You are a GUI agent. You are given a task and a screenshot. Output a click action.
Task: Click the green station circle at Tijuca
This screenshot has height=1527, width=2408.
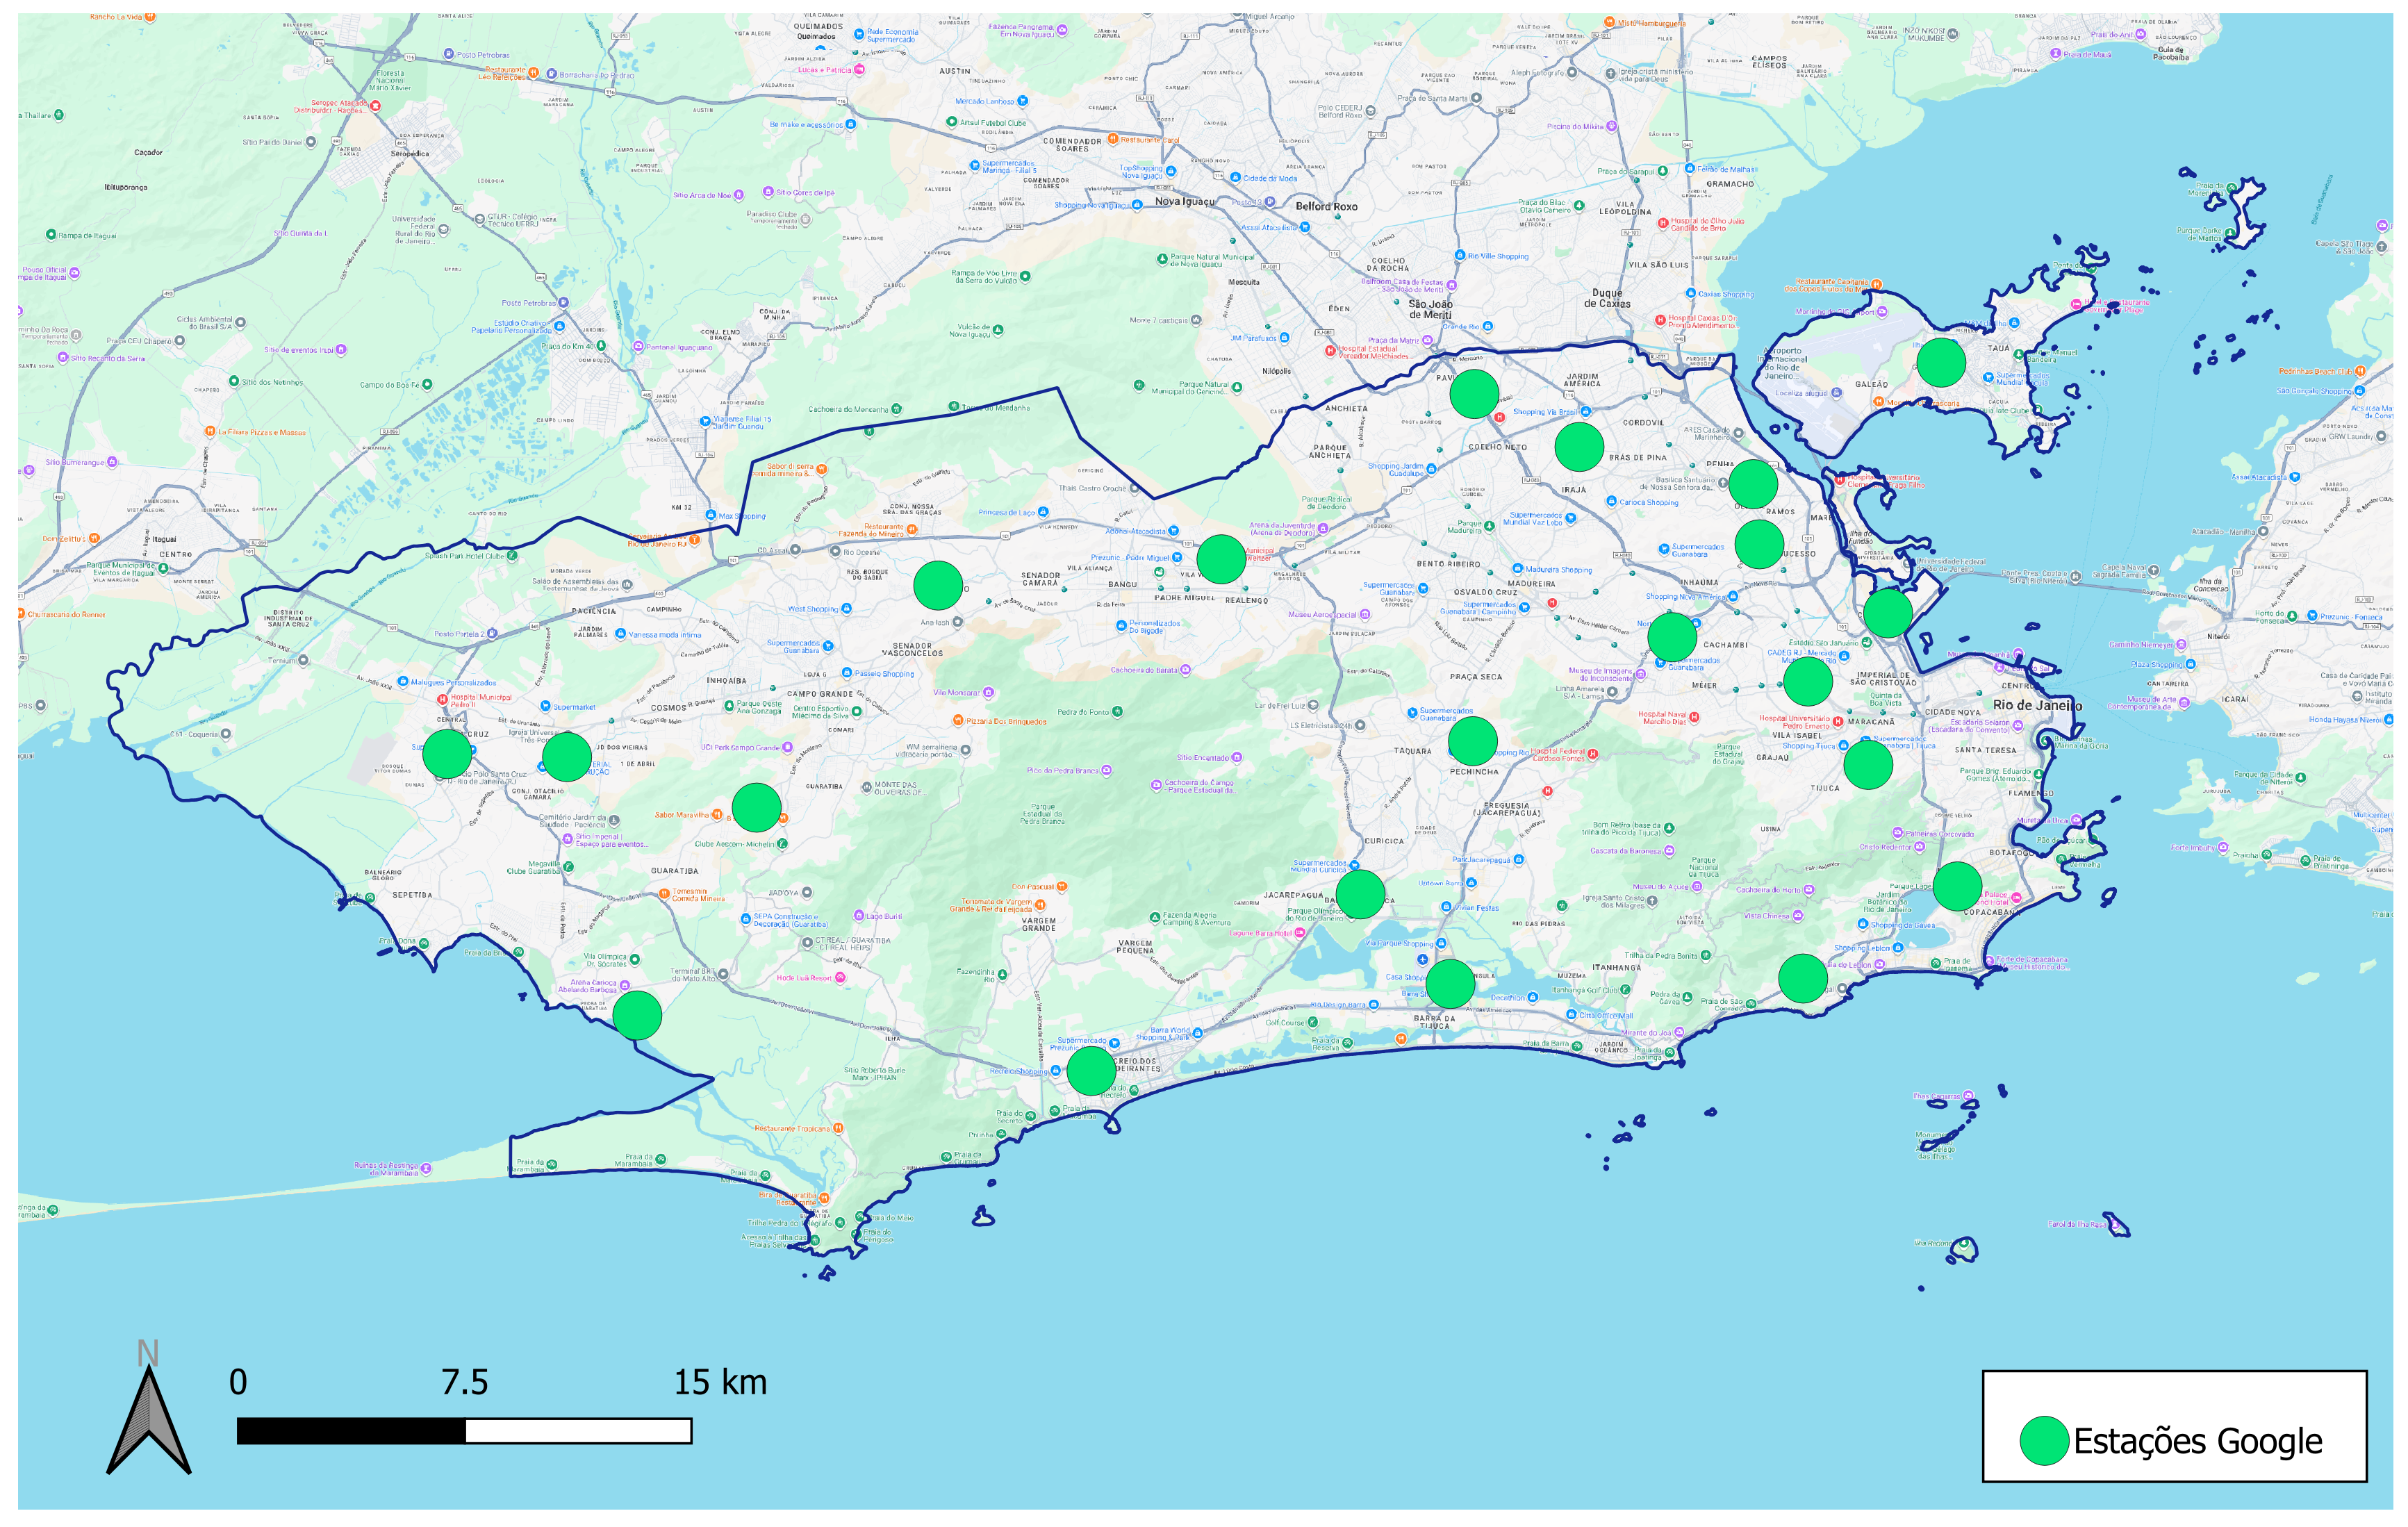pos(1867,765)
